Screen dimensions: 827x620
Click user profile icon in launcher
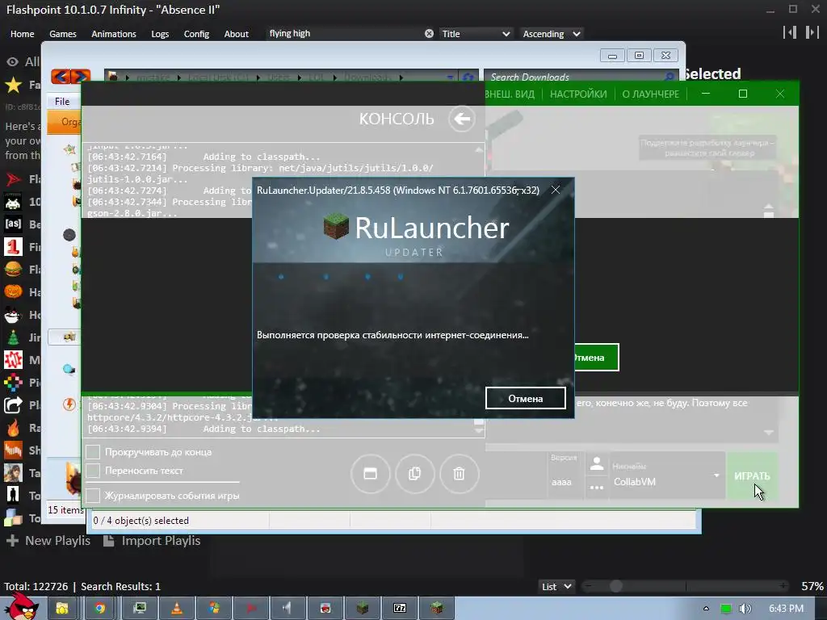tap(597, 463)
